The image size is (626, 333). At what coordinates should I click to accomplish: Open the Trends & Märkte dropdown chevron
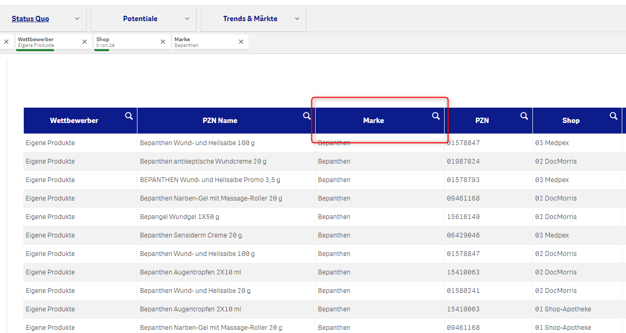(x=297, y=19)
